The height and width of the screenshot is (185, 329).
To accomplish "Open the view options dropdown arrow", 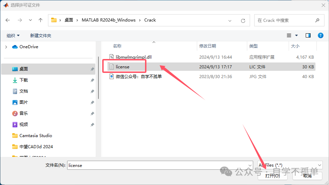I will (296, 35).
